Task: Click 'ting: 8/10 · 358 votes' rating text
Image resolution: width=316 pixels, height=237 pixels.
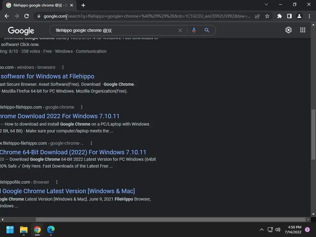Action: (x=20, y=52)
